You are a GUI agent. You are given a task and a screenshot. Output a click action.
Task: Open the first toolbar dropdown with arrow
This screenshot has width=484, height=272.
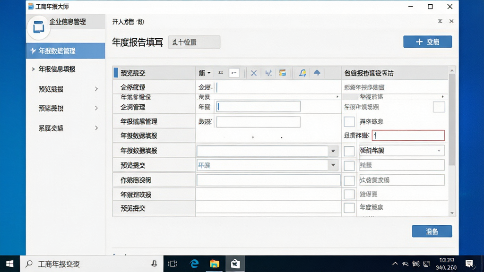click(x=205, y=73)
